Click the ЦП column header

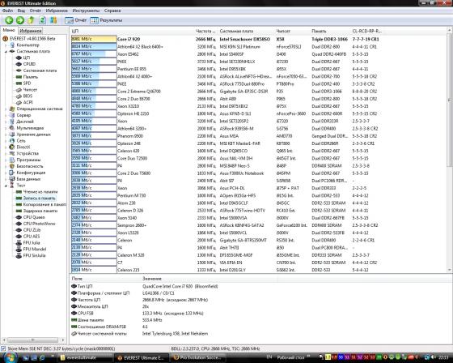click(133, 31)
